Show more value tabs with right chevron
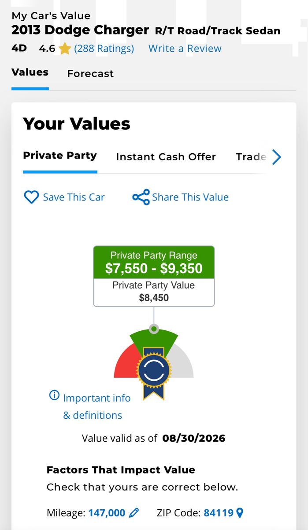 (276, 157)
